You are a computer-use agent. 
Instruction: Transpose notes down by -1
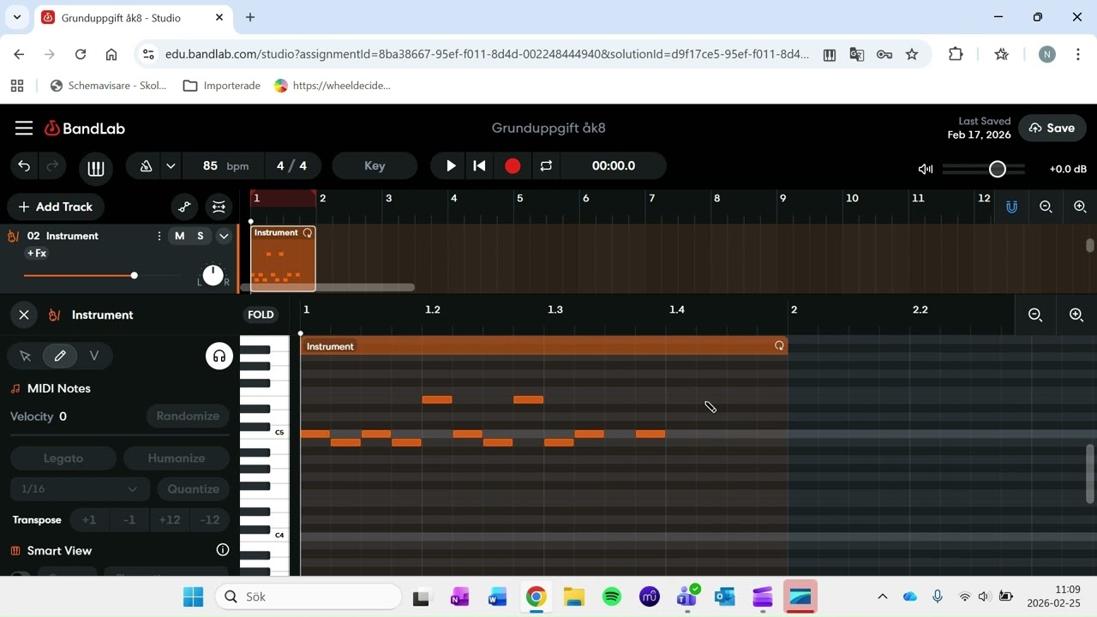[x=129, y=520]
